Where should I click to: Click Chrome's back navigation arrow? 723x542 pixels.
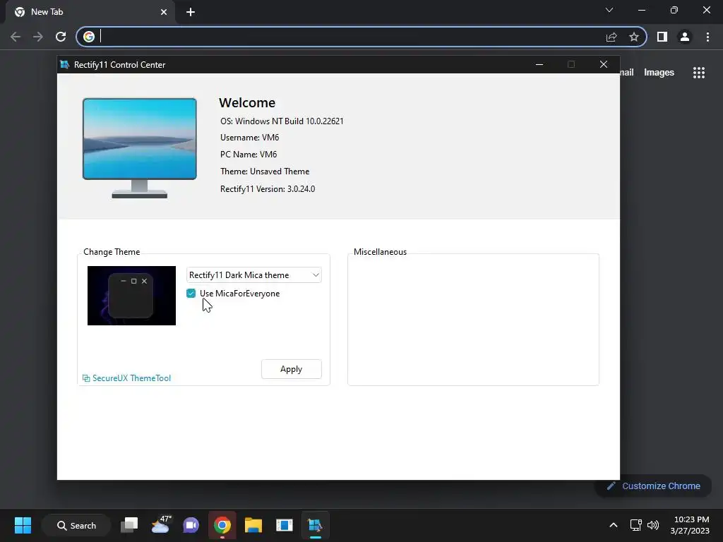pos(16,37)
